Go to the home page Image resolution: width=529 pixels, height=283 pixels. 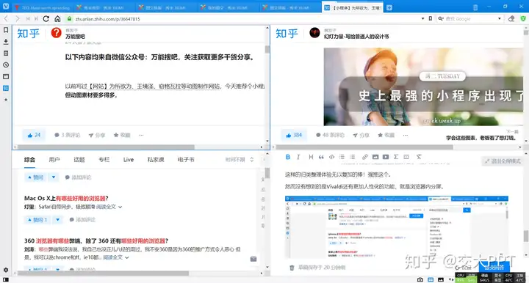(58, 19)
